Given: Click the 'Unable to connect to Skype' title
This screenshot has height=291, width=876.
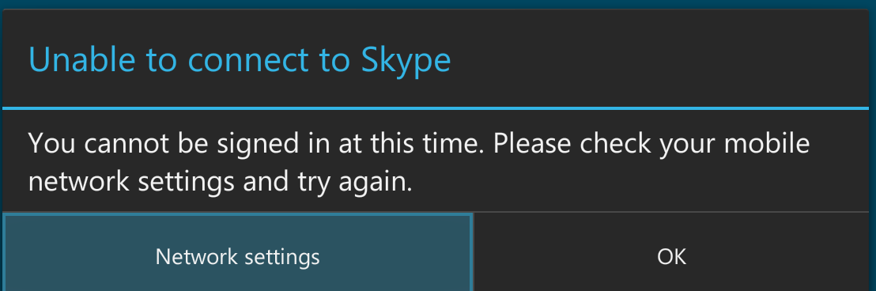Looking at the screenshot, I should 240,59.
